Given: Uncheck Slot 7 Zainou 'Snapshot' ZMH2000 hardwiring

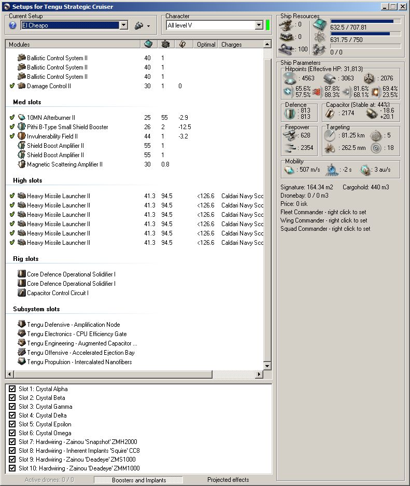Looking at the screenshot, I should point(12,442).
